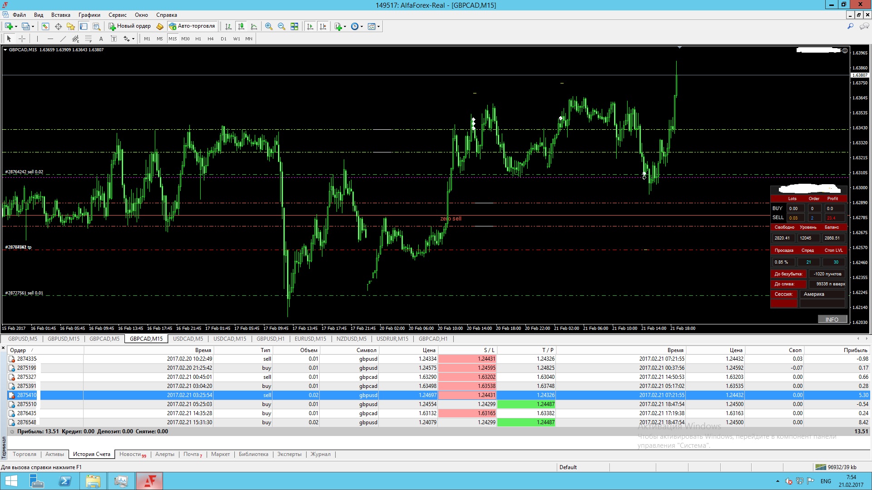Zoom in on the chart
The width and height of the screenshot is (872, 490).
(x=269, y=26)
